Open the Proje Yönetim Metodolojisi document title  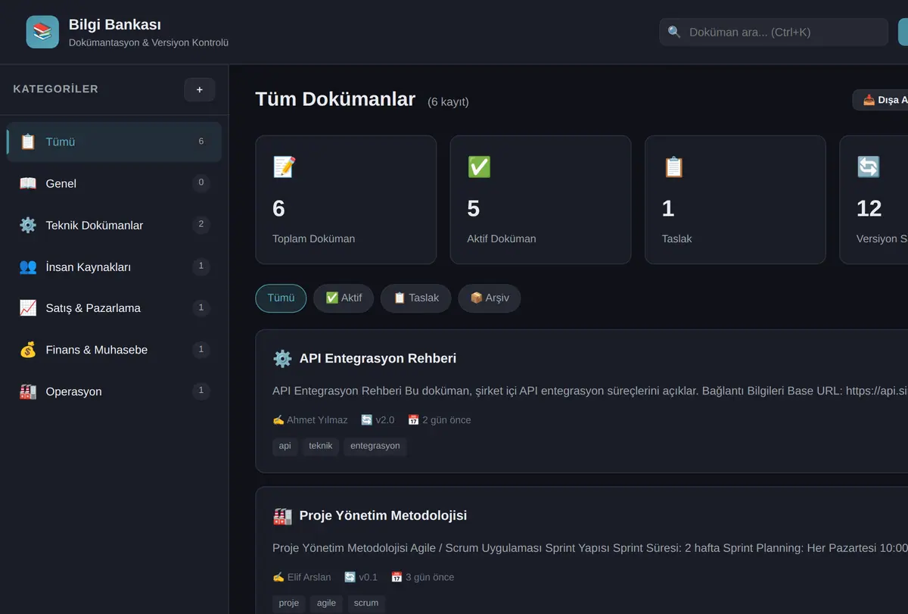[x=383, y=516]
